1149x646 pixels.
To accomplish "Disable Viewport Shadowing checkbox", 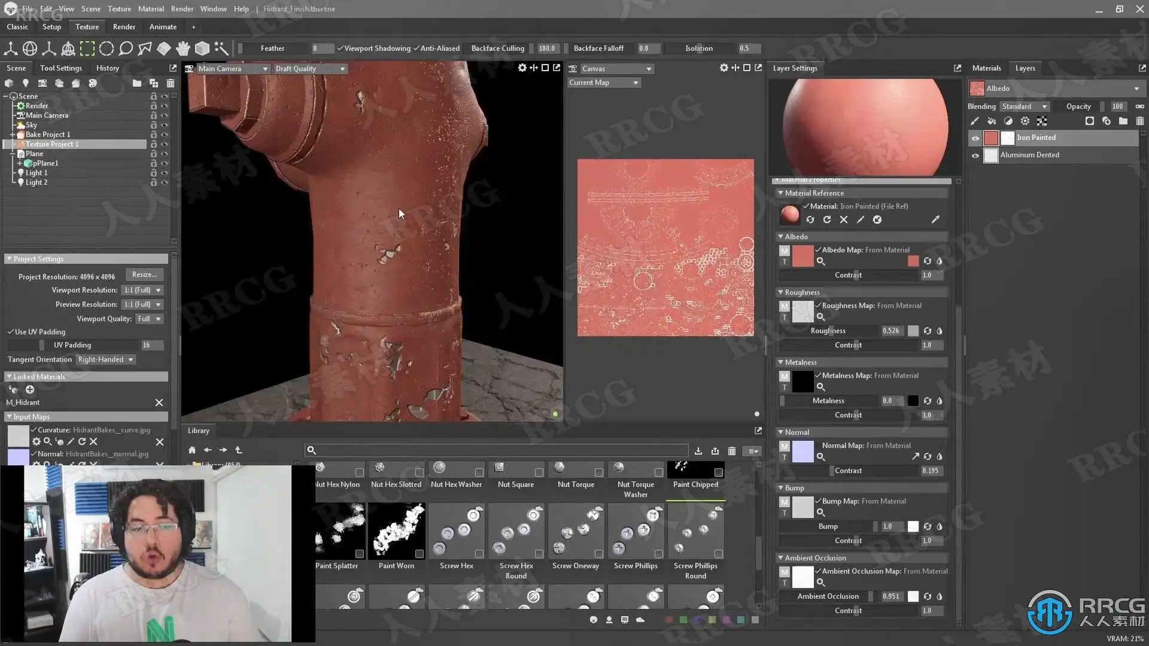I will [340, 48].
